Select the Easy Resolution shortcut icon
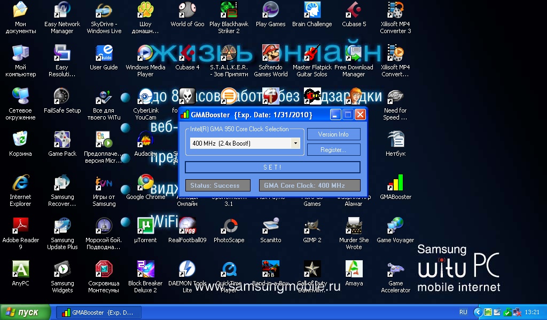Viewport: 547px width, 320px height. [62, 53]
